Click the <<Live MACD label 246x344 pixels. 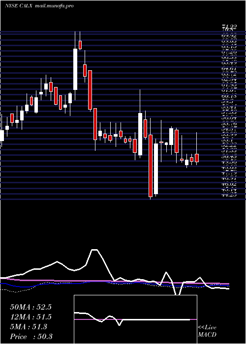click(207, 331)
